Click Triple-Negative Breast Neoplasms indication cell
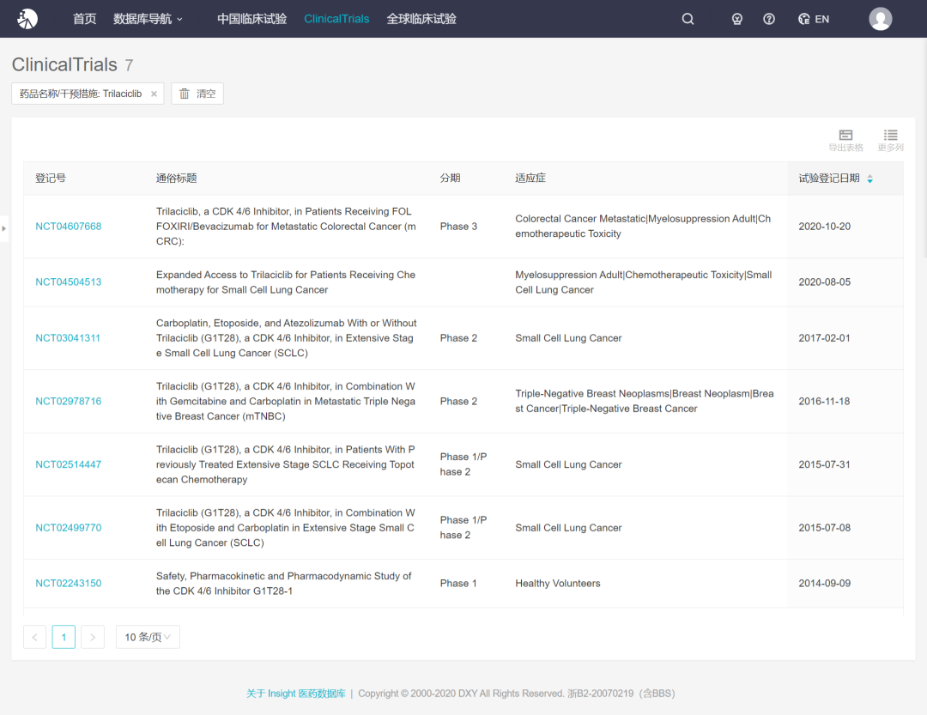Screen dimensions: 927x715 [645, 402]
